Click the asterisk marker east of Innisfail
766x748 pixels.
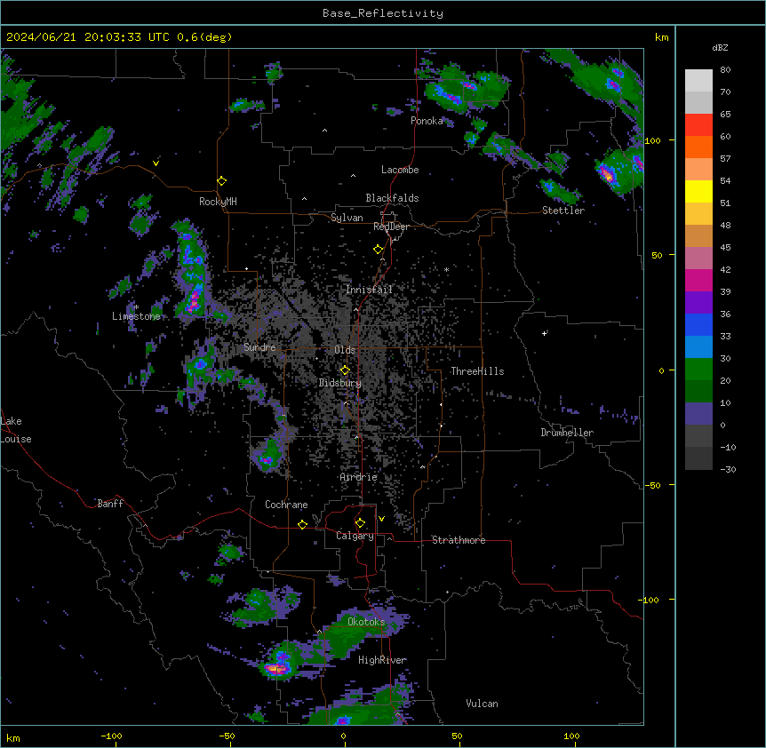pos(446,269)
